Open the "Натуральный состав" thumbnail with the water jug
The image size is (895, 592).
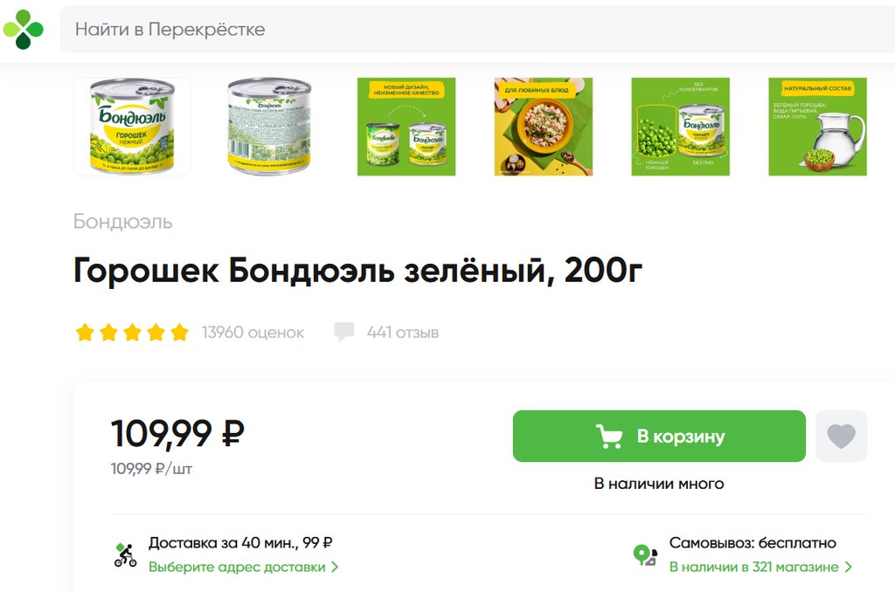click(x=817, y=127)
